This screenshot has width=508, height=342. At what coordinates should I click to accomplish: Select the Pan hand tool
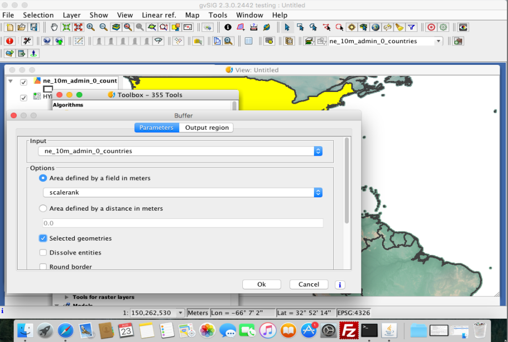coord(54,27)
